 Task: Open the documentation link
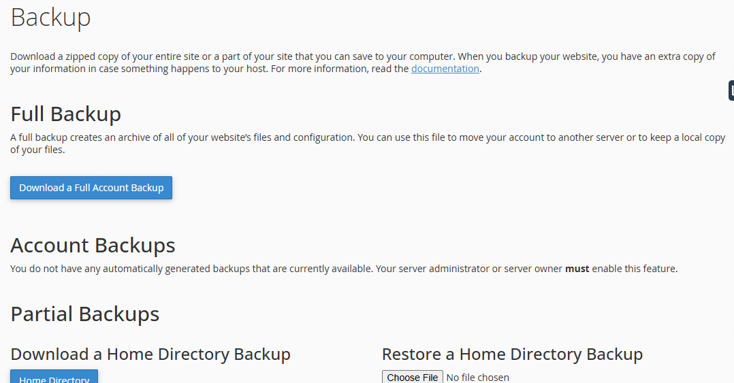[x=445, y=69]
